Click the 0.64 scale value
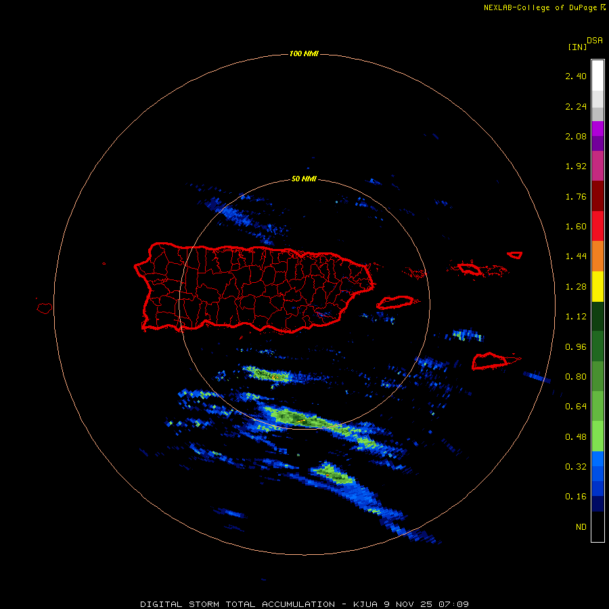 click(x=576, y=407)
